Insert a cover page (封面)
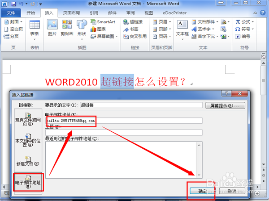 coord(13,22)
